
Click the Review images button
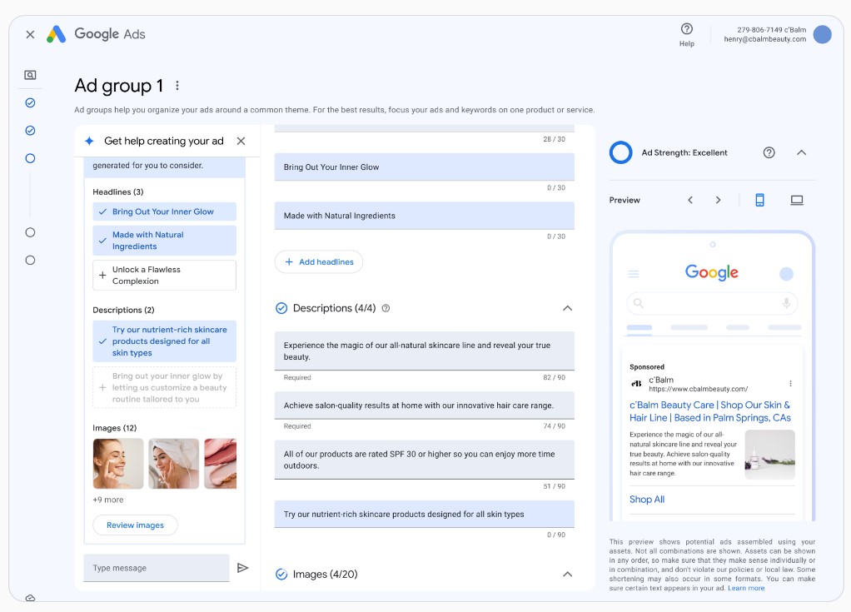135,525
